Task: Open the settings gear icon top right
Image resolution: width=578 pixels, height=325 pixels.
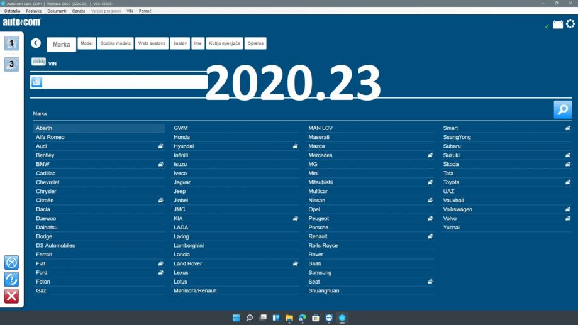Action: pos(570,25)
